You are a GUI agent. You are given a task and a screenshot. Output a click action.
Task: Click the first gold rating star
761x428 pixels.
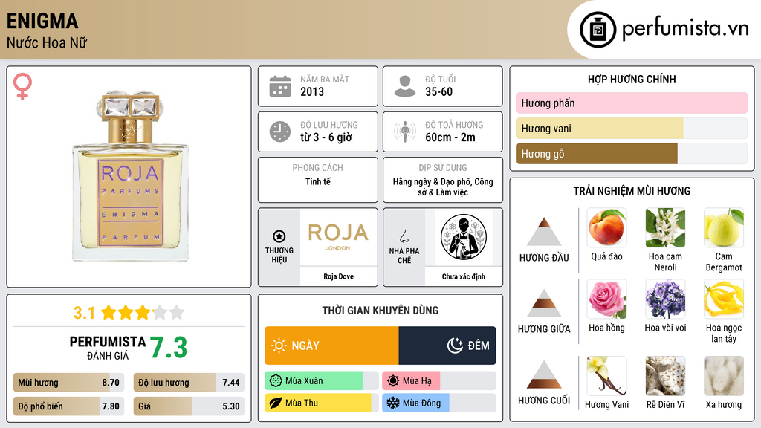point(109,312)
